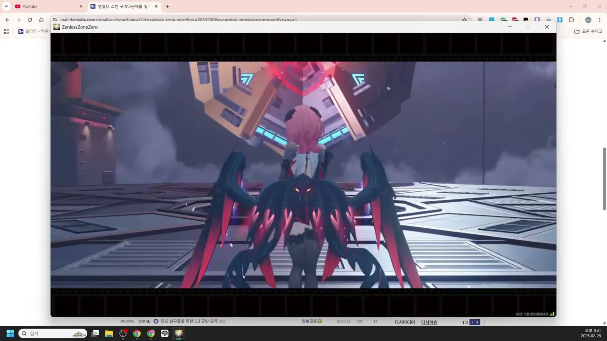The height and width of the screenshot is (341, 607).
Task: Switch to ZenlessZoneZero taskbar icon
Action: tap(178, 333)
